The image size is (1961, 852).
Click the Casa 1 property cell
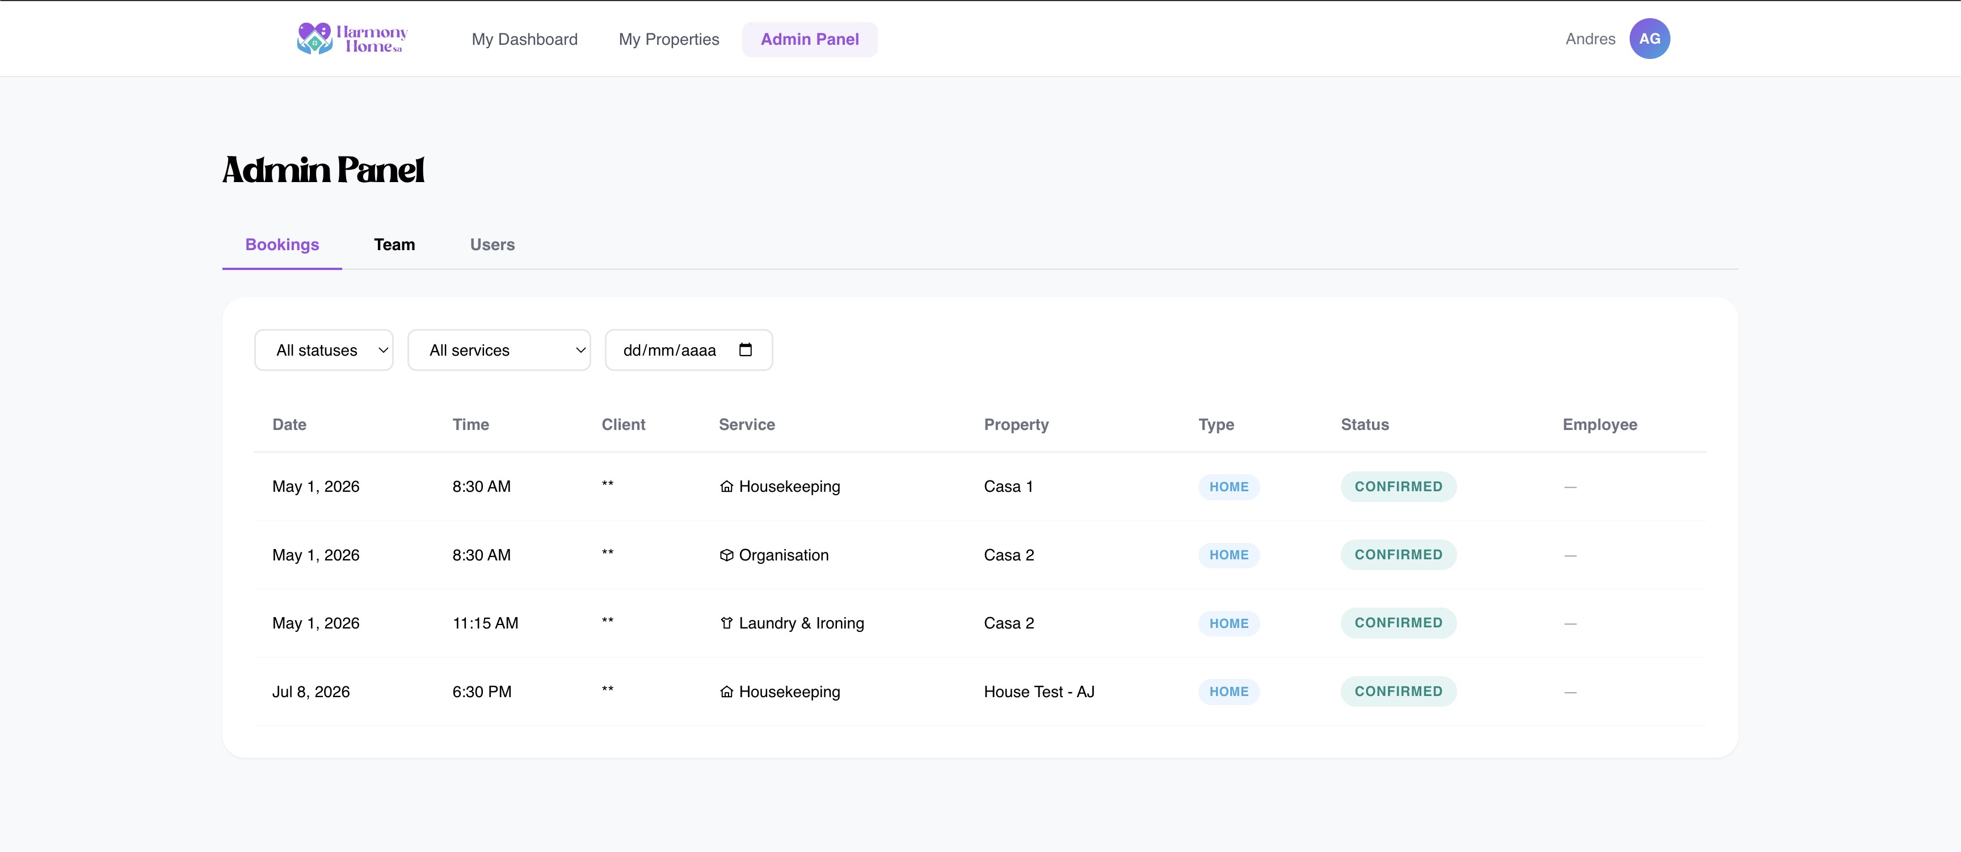tap(1008, 487)
